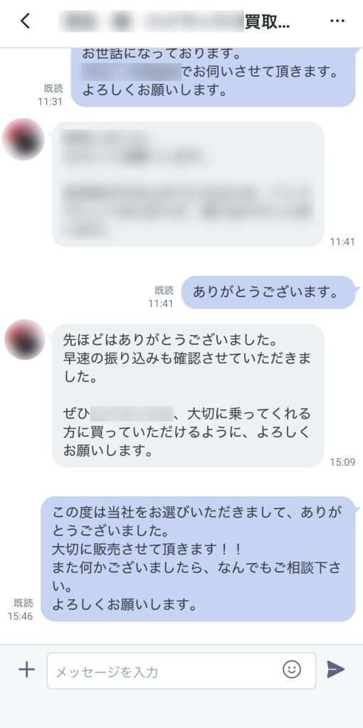Viewport: 363px width, 728px height.
Task: Tap the 15:09 timestamp on the received message
Action: click(x=342, y=462)
